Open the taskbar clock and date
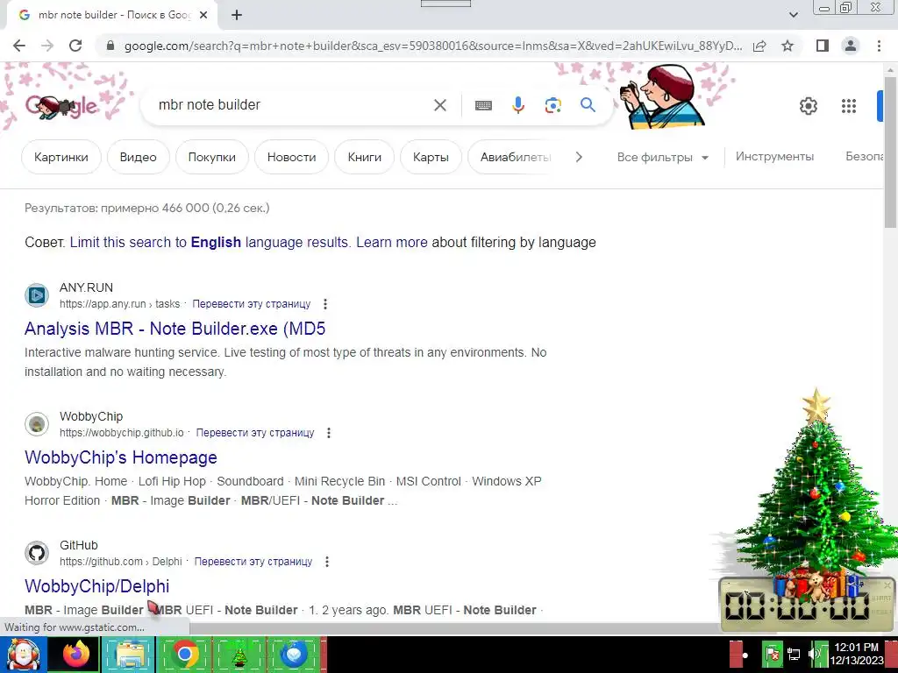This screenshot has height=673, width=898. (x=857, y=654)
